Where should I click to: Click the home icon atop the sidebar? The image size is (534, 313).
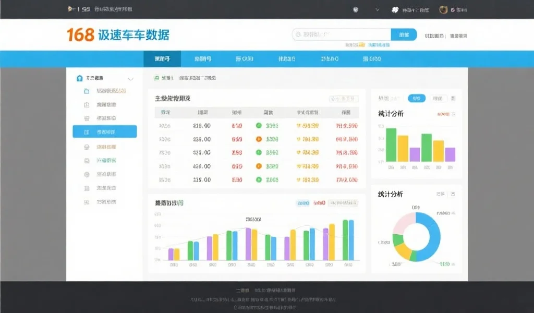coord(79,78)
